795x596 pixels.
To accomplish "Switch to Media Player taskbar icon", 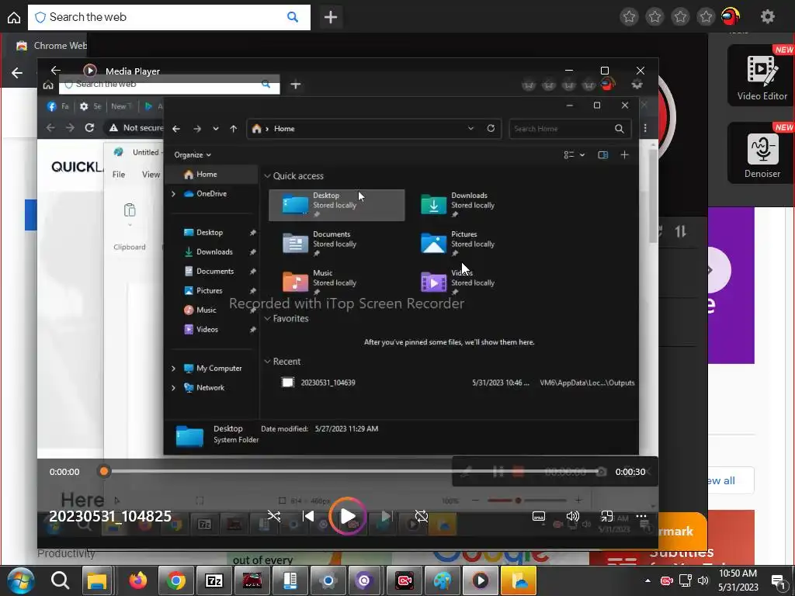I will 480,580.
